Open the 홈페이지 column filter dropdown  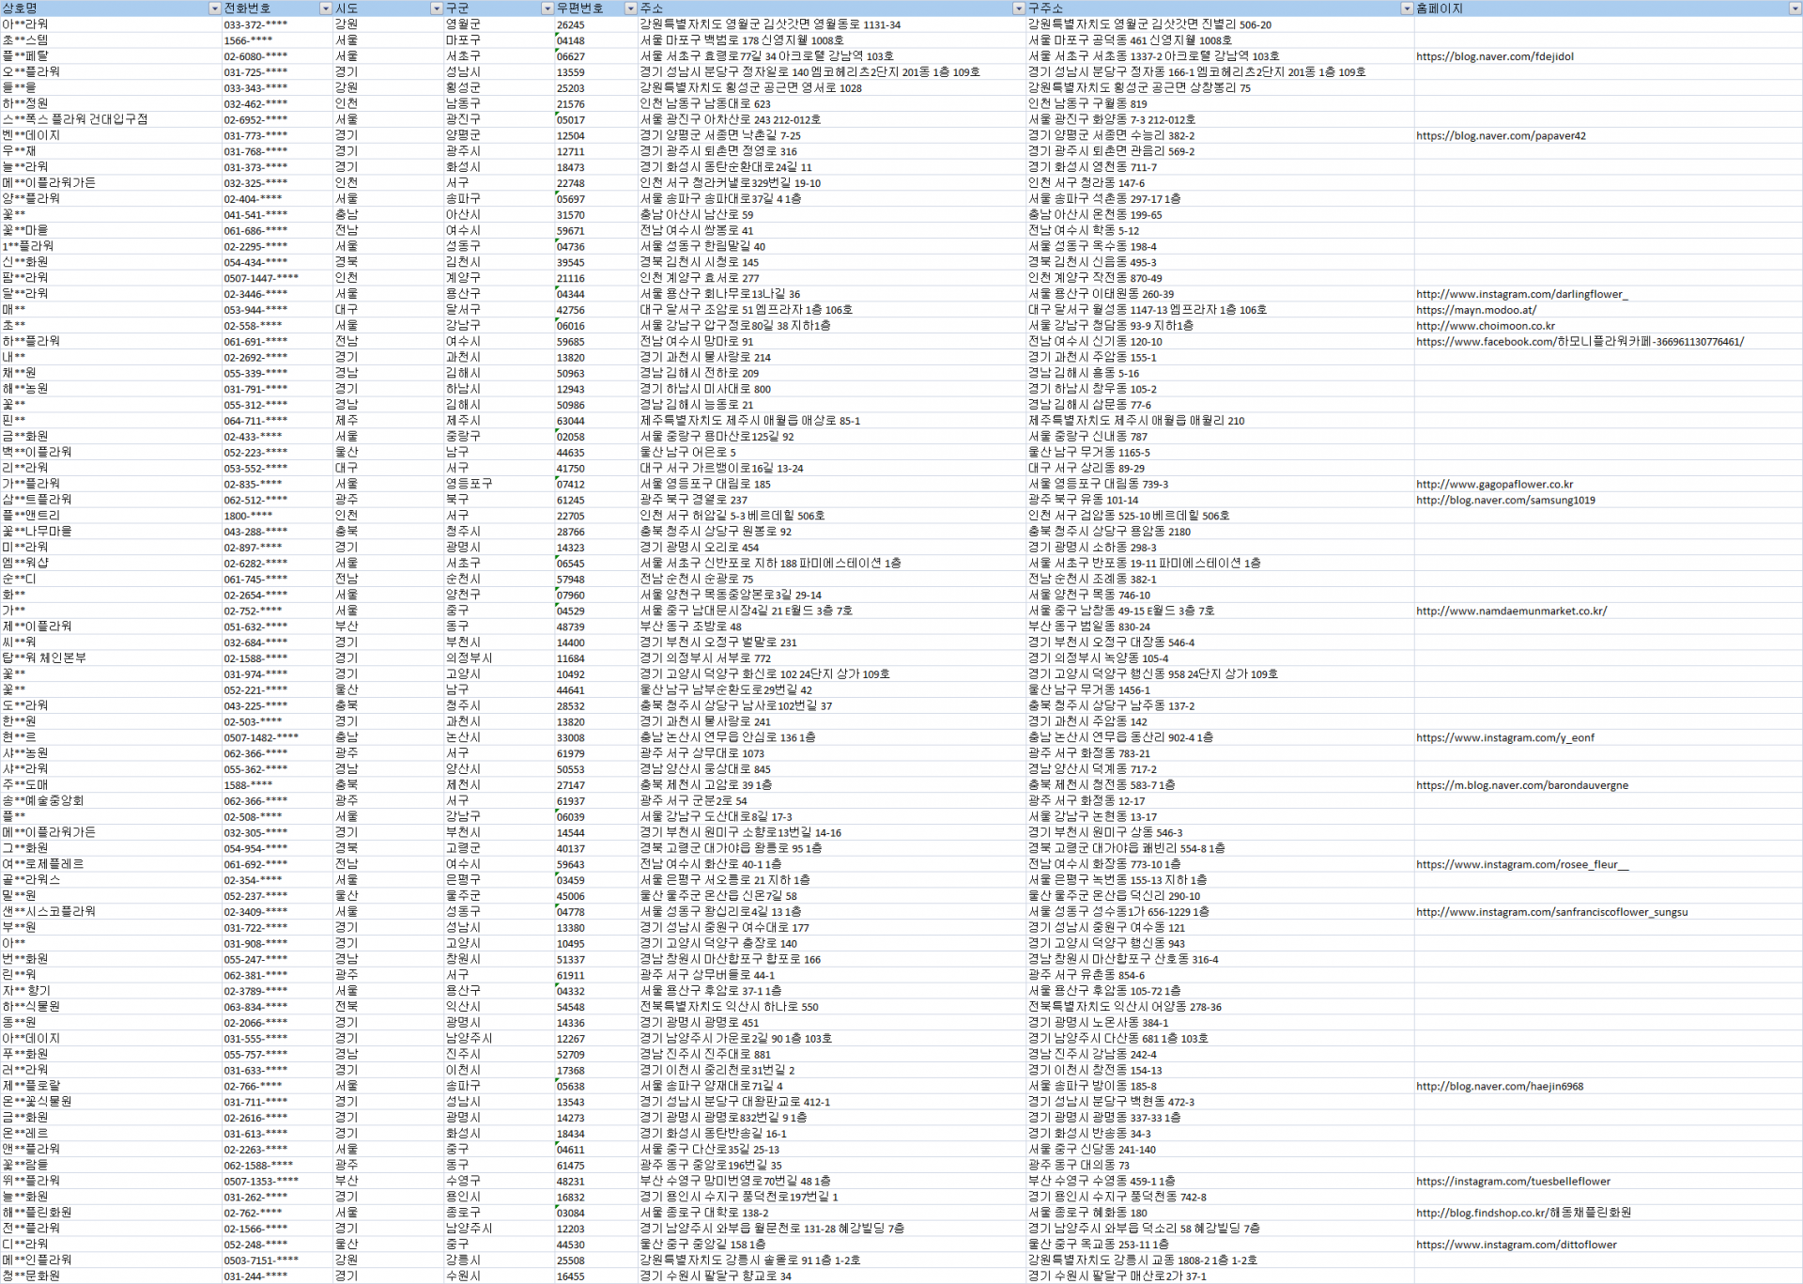[x=1795, y=8]
